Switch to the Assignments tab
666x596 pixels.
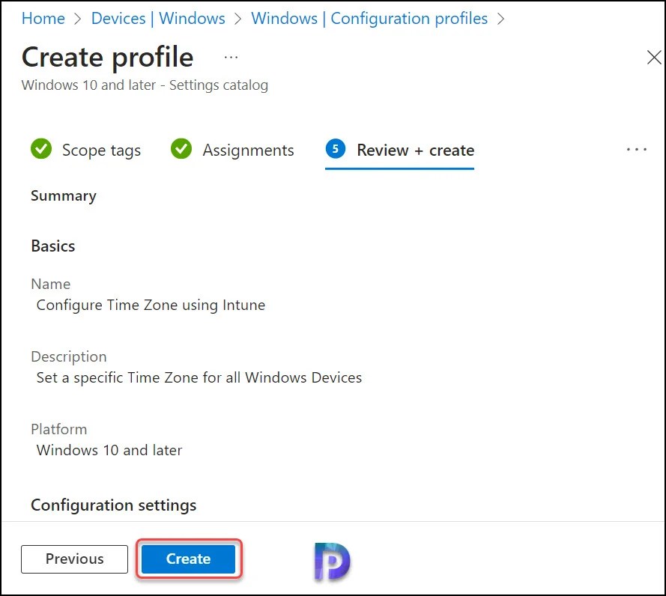click(248, 150)
